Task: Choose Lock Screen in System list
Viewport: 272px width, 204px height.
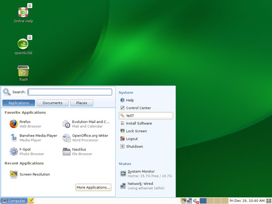Action: pyautogui.click(x=134, y=131)
